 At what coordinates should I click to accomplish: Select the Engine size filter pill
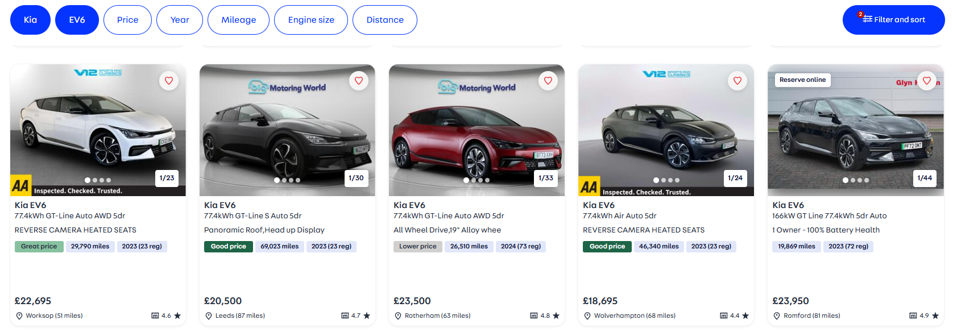click(311, 20)
